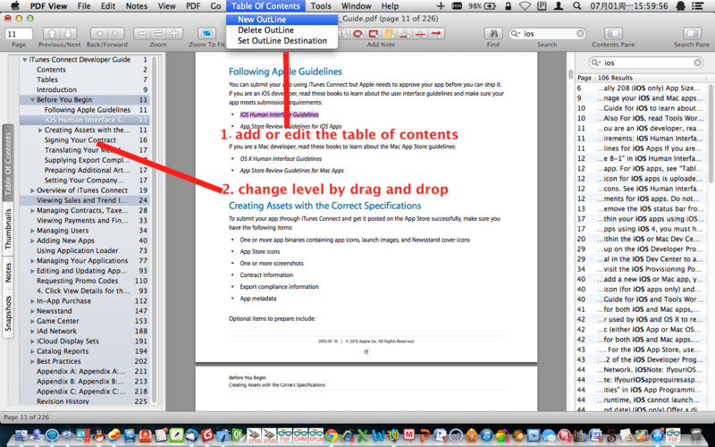The width and height of the screenshot is (715, 447).
Task: Open Spotlight from the menu bar
Action: pos(576,6)
